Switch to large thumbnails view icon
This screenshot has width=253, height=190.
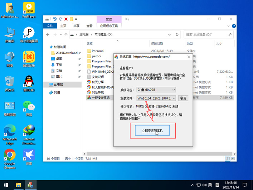pyautogui.click(x=233, y=158)
